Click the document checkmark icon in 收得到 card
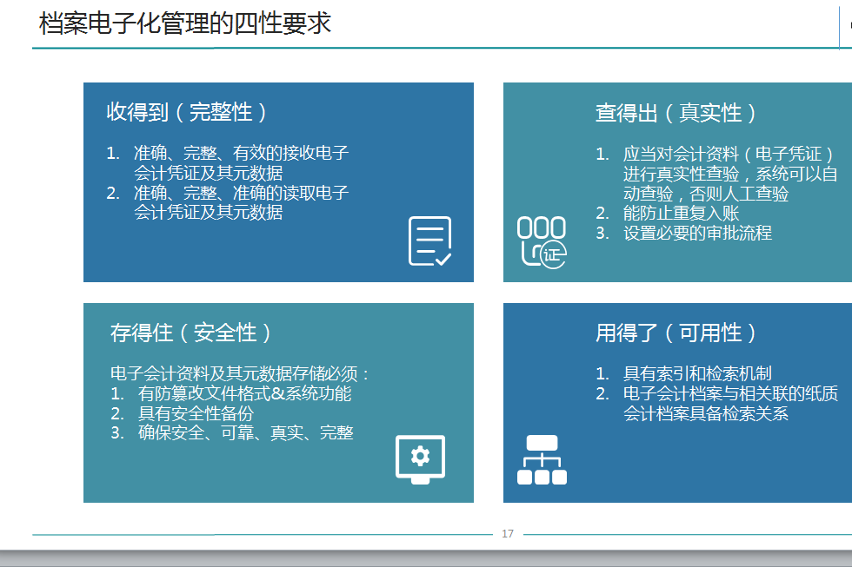 429,241
